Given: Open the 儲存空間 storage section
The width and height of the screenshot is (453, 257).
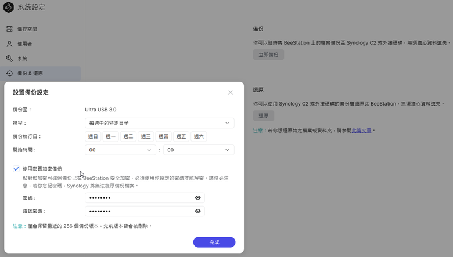Looking at the screenshot, I should (x=41, y=29).
